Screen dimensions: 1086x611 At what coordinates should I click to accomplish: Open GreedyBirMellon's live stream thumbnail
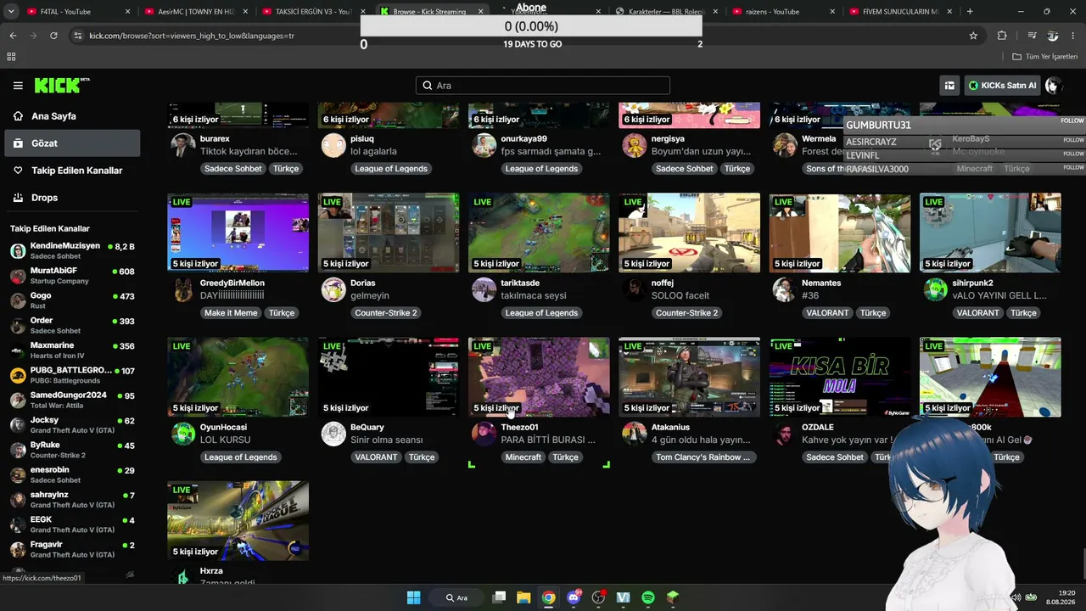238,233
